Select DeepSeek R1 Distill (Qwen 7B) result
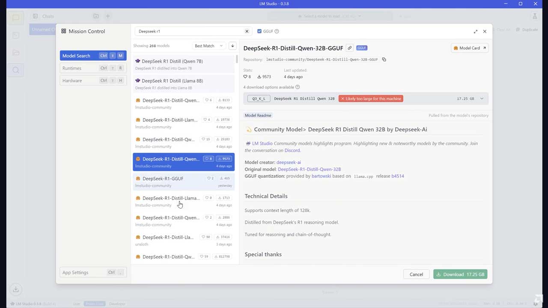548x308 pixels. click(184, 64)
